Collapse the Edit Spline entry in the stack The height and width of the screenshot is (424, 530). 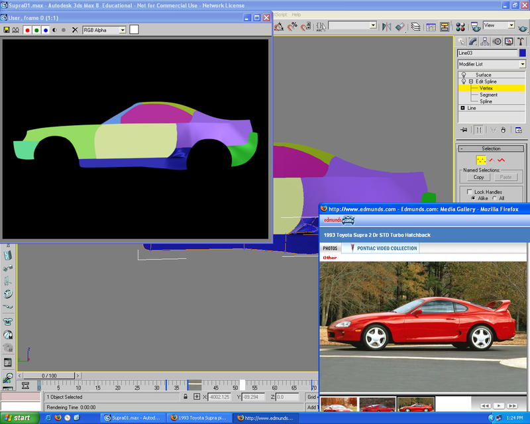click(471, 80)
